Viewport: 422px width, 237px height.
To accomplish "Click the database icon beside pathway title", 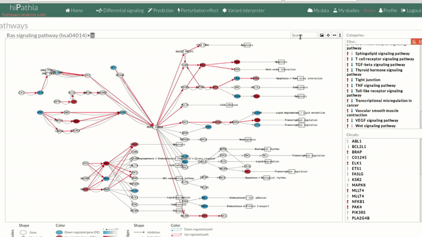I will (92, 35).
